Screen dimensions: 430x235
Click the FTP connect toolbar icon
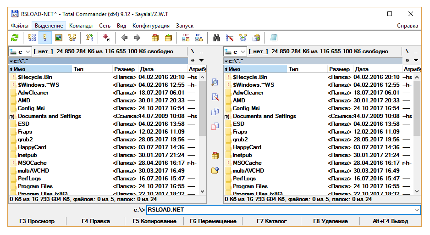pyautogui.click(x=186, y=38)
